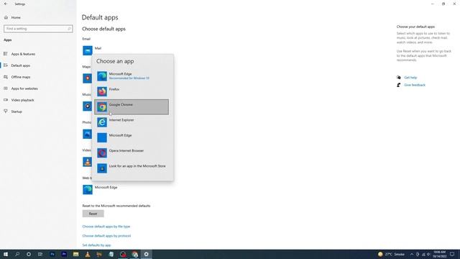Choose Opera Internet Browser from the list
This screenshot has width=460, height=259.
point(132,153)
